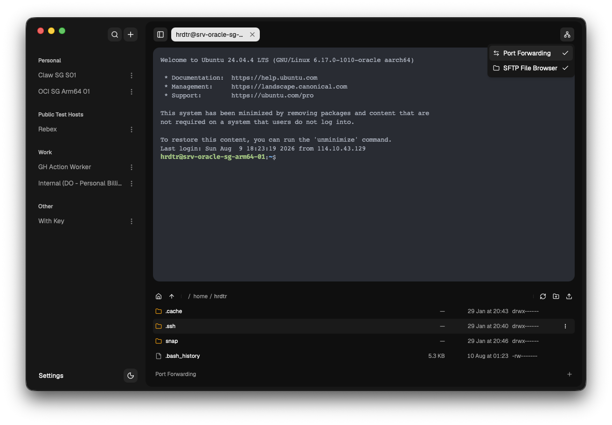
Task: Toggle dark mode moon icon
Action: point(131,376)
